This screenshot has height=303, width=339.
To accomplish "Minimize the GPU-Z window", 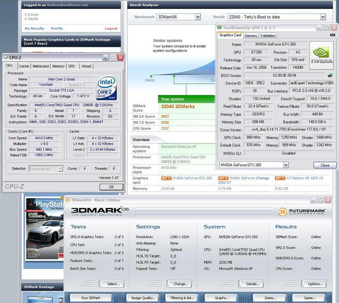I will point(319,27).
